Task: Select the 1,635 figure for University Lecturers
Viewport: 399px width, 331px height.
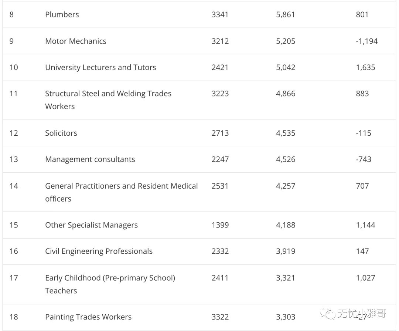Action: (365, 68)
